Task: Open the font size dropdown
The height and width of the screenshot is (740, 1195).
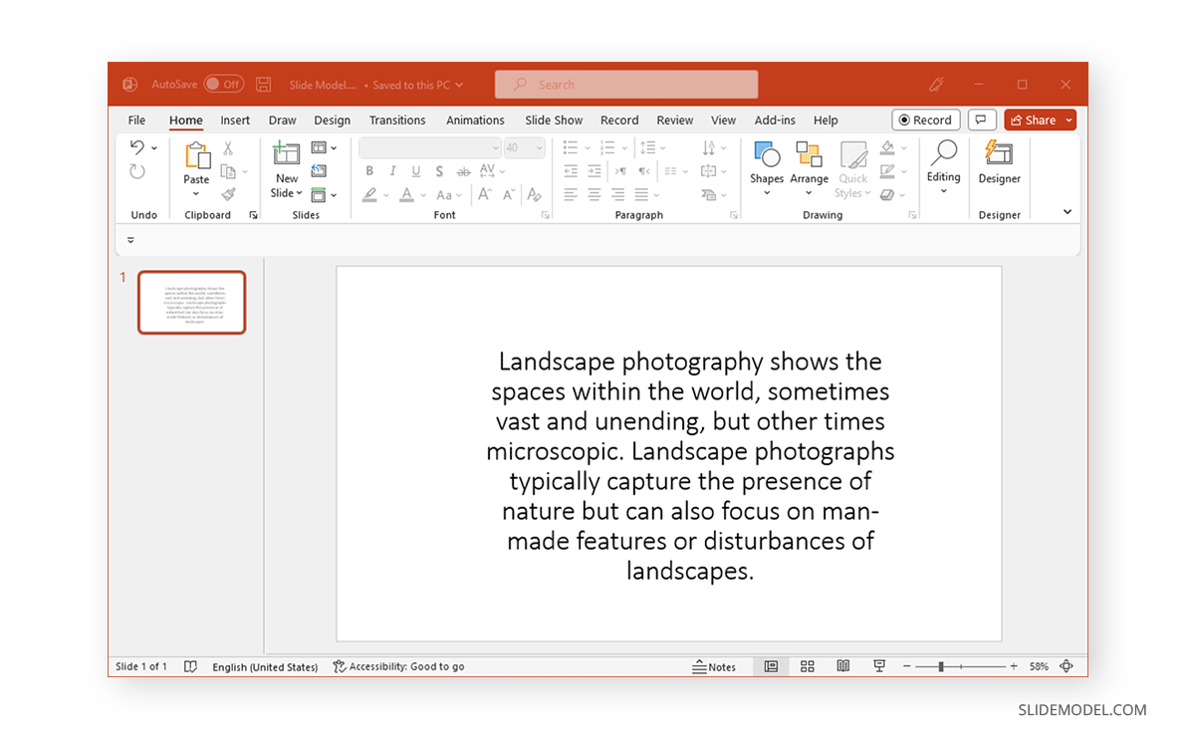Action: click(538, 147)
